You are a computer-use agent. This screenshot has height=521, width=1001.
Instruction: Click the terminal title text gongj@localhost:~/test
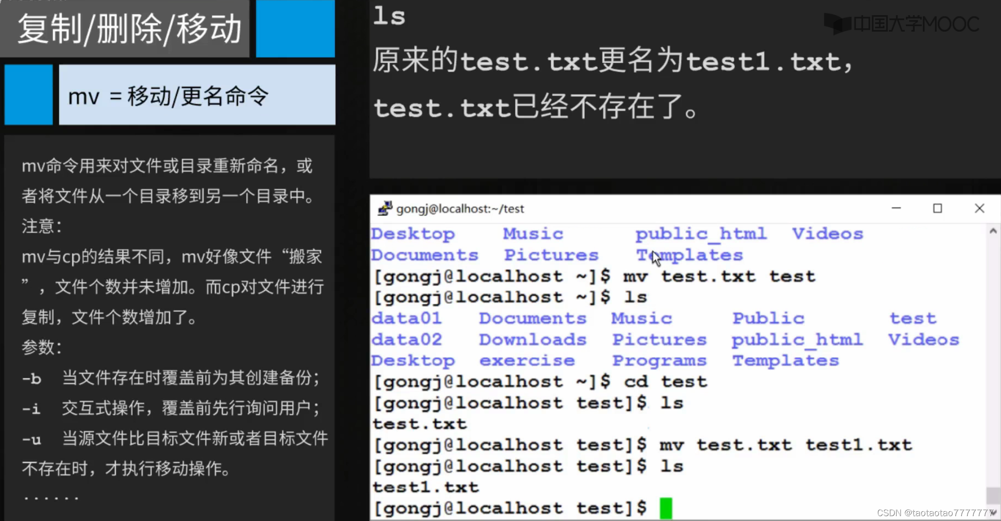[x=460, y=209]
